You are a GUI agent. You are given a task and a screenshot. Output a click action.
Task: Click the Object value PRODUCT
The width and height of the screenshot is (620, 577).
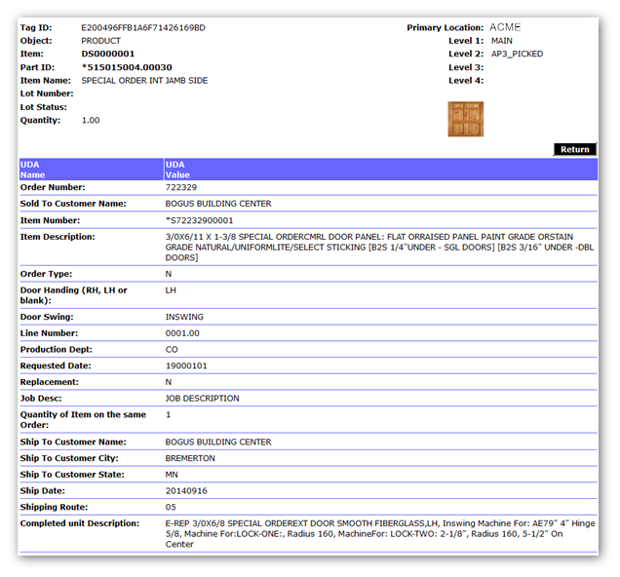point(100,41)
